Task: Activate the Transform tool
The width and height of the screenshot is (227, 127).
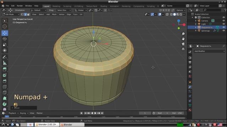Action: click(5, 50)
